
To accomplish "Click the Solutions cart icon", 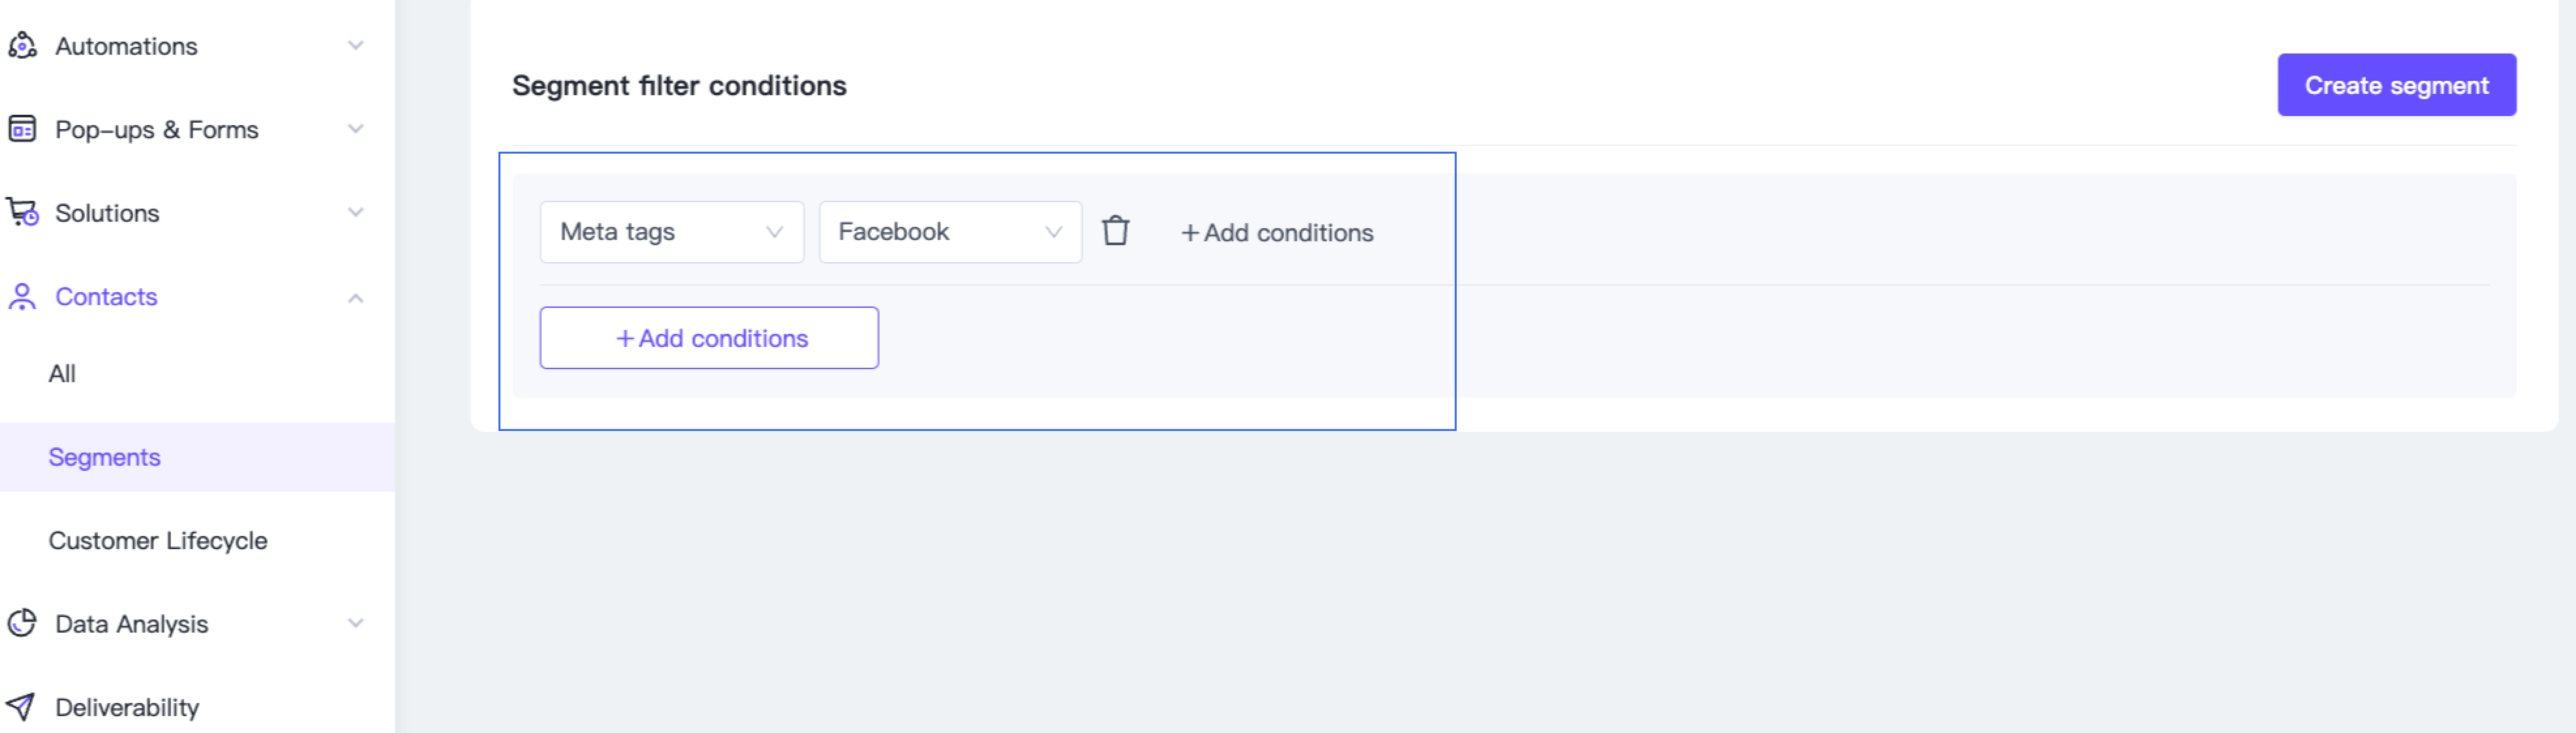I will tap(22, 212).
